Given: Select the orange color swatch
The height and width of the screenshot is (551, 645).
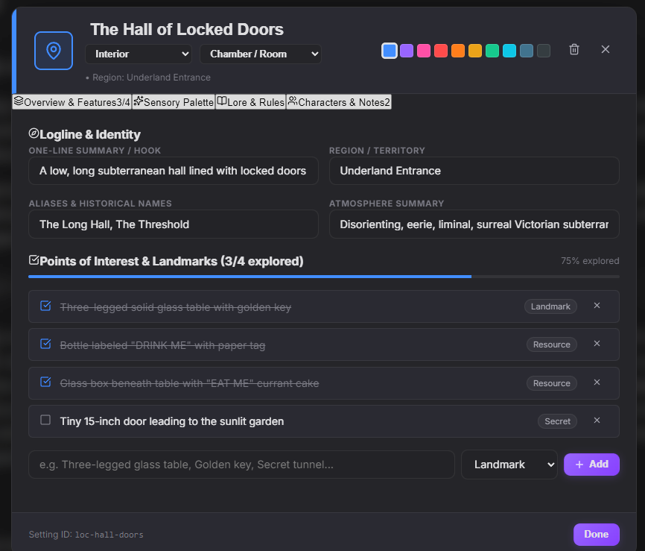Looking at the screenshot, I should [458, 51].
